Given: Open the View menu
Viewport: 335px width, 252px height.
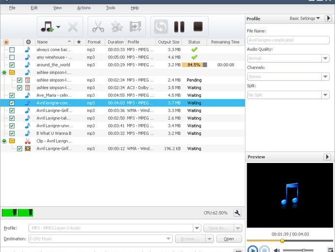Looking at the screenshot, I should click(57, 8).
